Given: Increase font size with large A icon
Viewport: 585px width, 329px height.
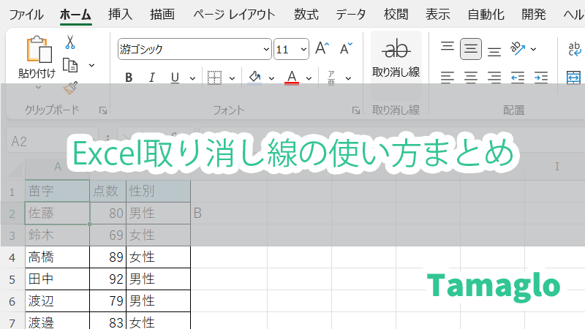Looking at the screenshot, I should 322,49.
